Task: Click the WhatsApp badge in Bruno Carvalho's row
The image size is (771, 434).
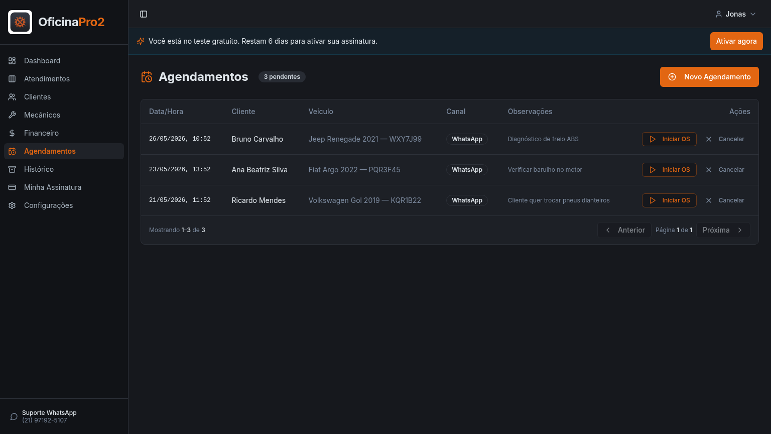Action: click(467, 139)
